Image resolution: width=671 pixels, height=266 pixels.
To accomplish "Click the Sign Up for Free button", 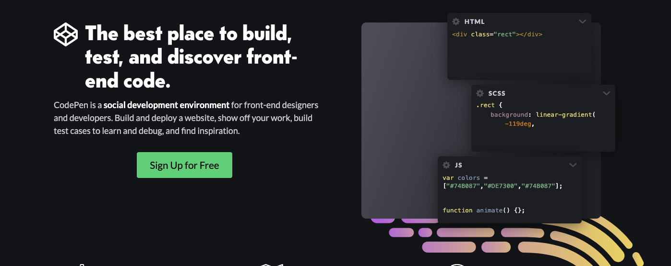I will [x=184, y=165].
